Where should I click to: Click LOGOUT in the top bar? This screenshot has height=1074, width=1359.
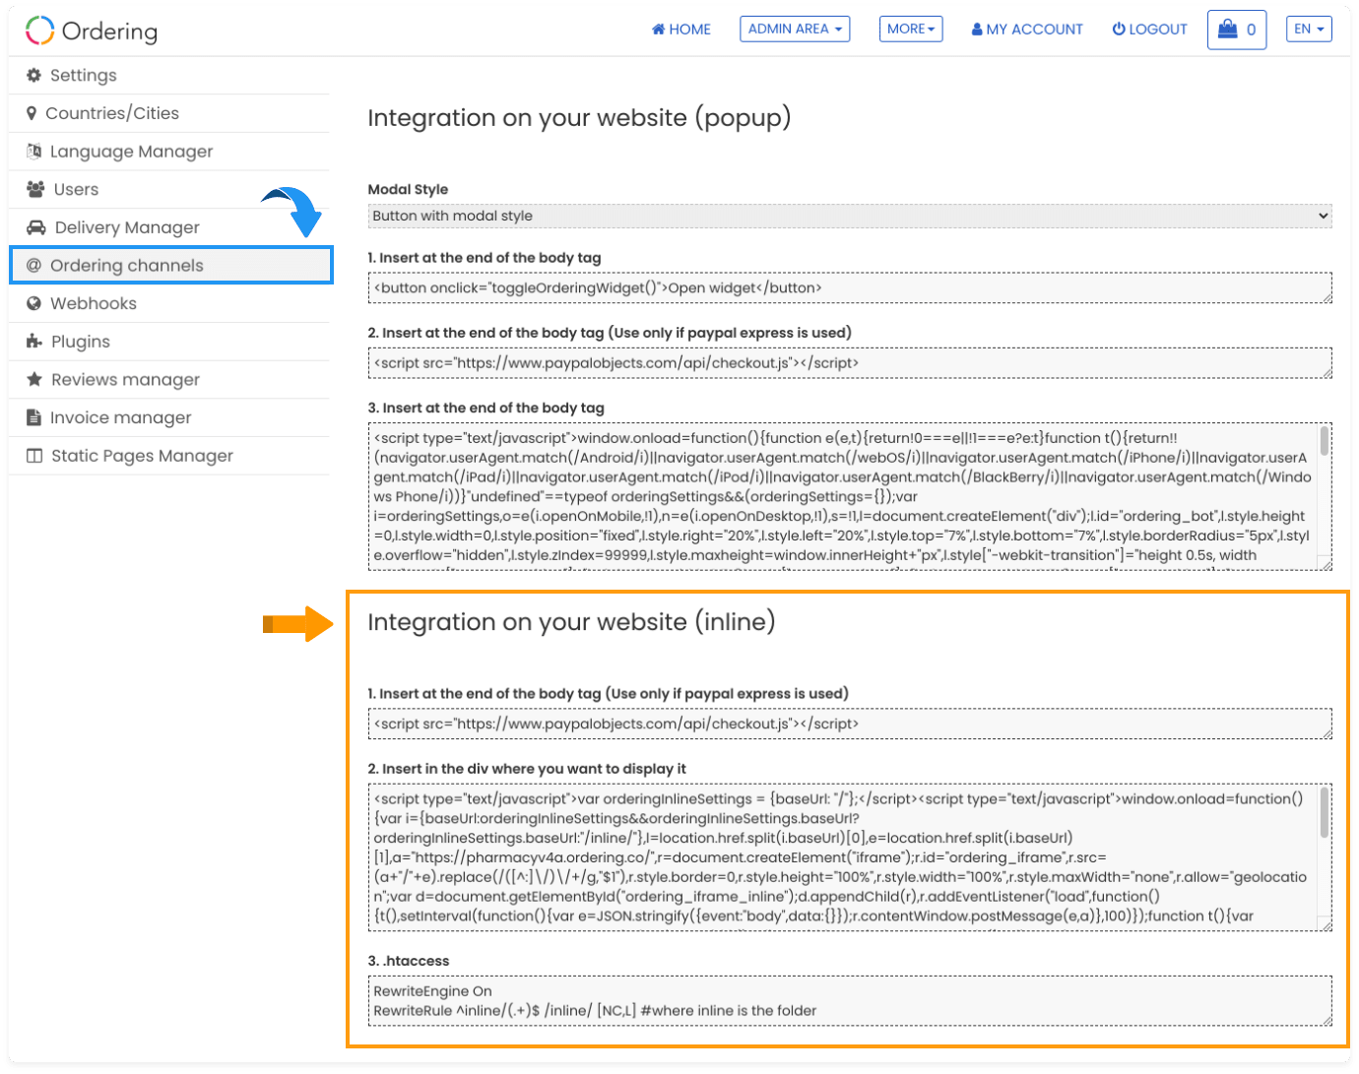point(1150,30)
